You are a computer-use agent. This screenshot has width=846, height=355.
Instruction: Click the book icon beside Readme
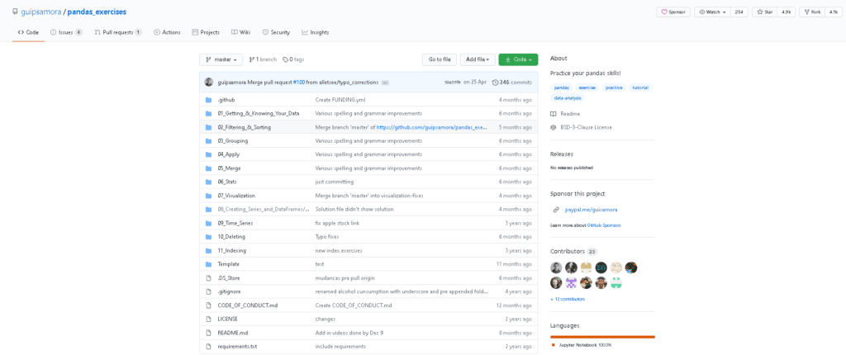tap(553, 114)
